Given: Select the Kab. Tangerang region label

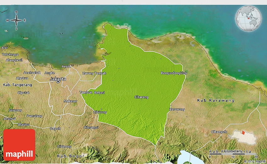Looking at the screenshot, I should (17, 85).
